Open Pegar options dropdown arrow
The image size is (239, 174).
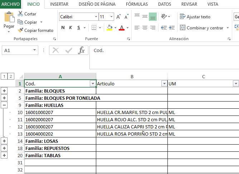(x=9, y=32)
